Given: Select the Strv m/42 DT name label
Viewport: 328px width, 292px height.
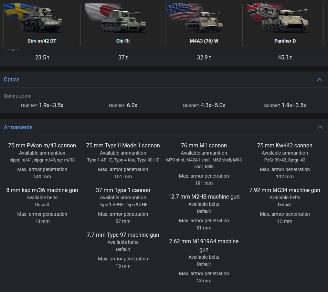Looking at the screenshot, I should tap(42, 41).
